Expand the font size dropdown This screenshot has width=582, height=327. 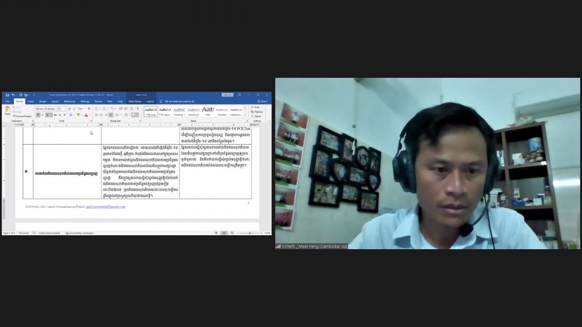click(x=65, y=109)
